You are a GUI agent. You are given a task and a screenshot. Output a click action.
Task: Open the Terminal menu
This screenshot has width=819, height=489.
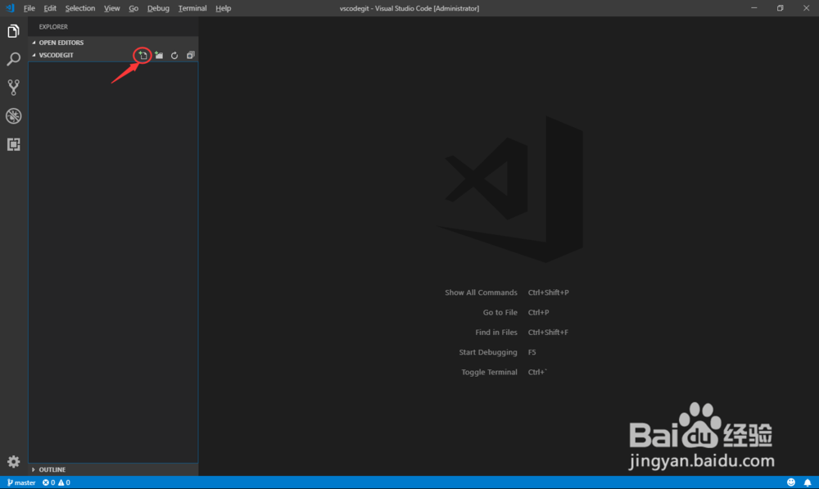coord(192,8)
